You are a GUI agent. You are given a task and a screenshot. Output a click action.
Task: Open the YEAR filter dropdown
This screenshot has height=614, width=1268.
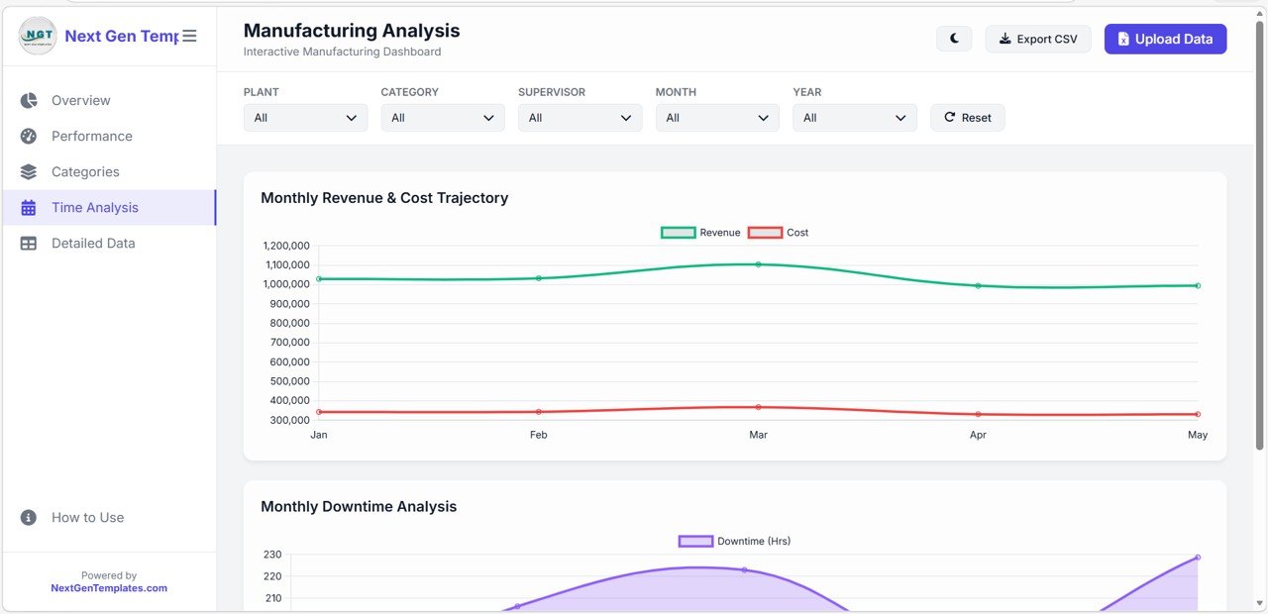point(854,117)
